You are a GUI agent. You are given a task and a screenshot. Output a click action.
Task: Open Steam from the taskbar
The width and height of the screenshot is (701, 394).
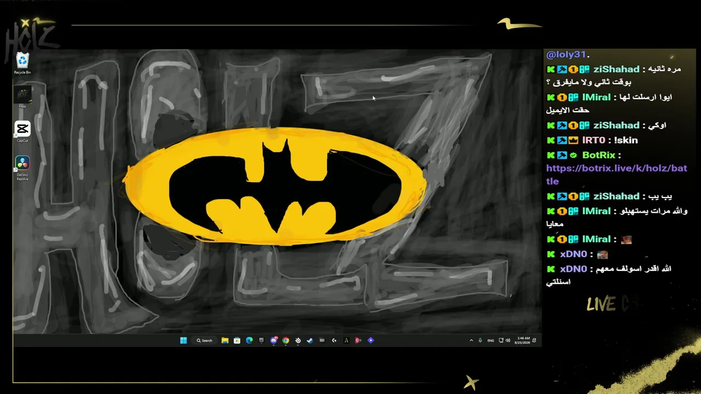click(310, 340)
